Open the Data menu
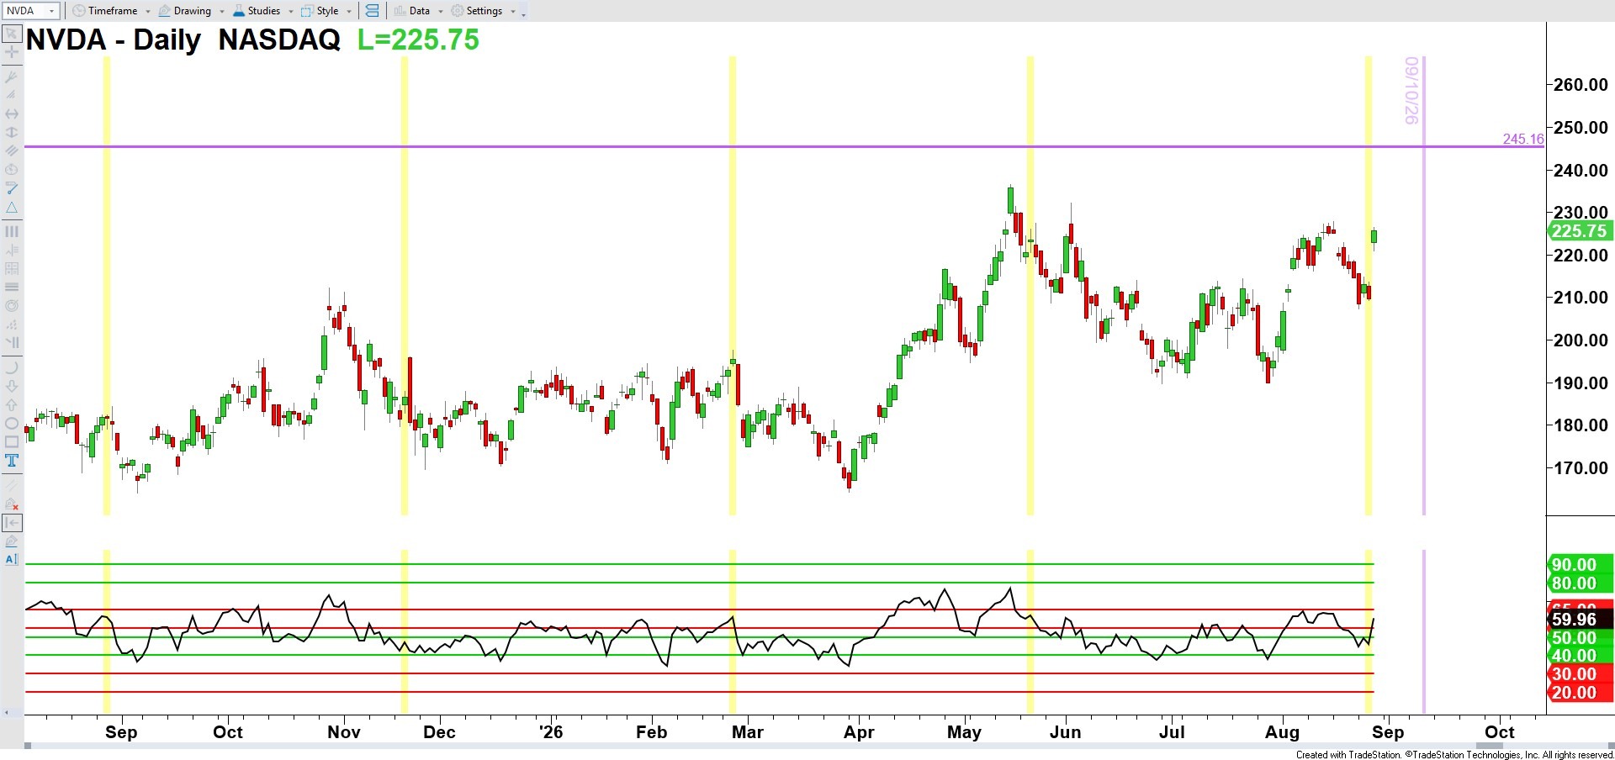Image resolution: width=1615 pixels, height=760 pixels. [412, 11]
